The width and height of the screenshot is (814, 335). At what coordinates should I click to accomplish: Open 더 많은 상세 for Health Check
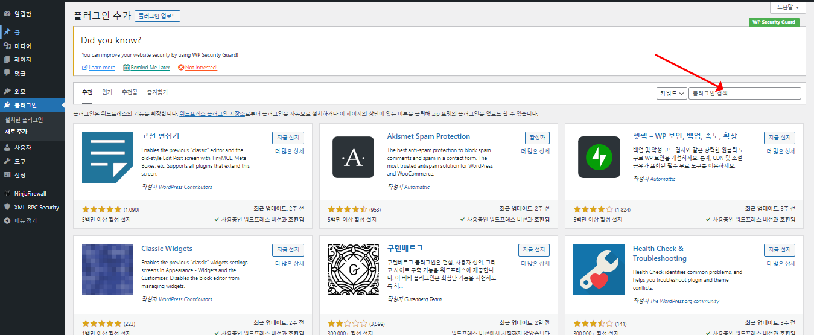tap(781, 263)
